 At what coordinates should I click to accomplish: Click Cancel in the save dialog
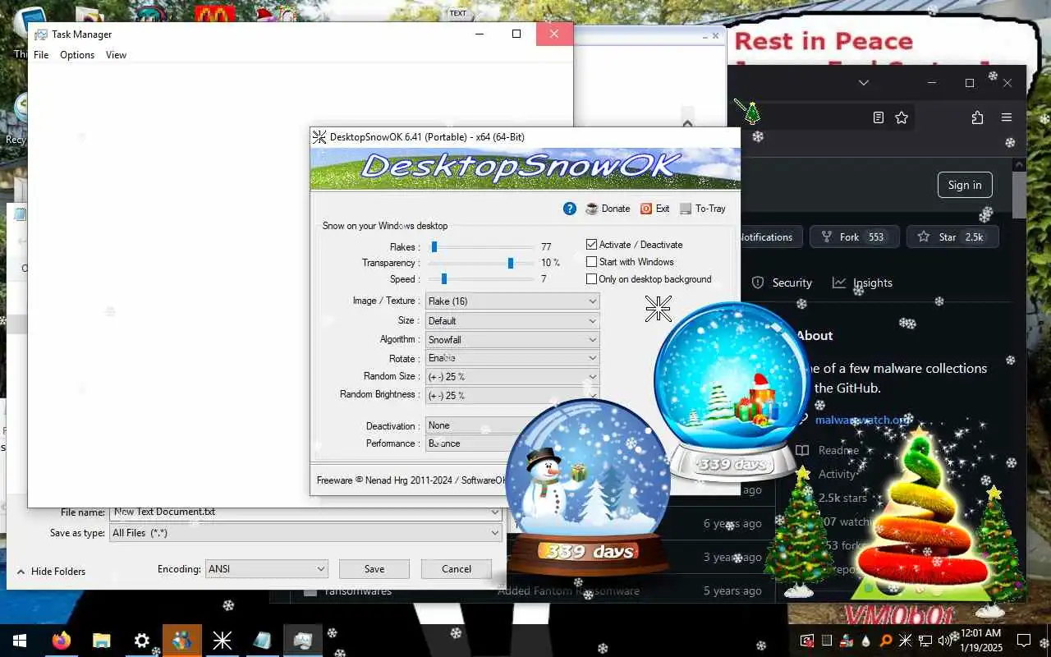tap(457, 569)
